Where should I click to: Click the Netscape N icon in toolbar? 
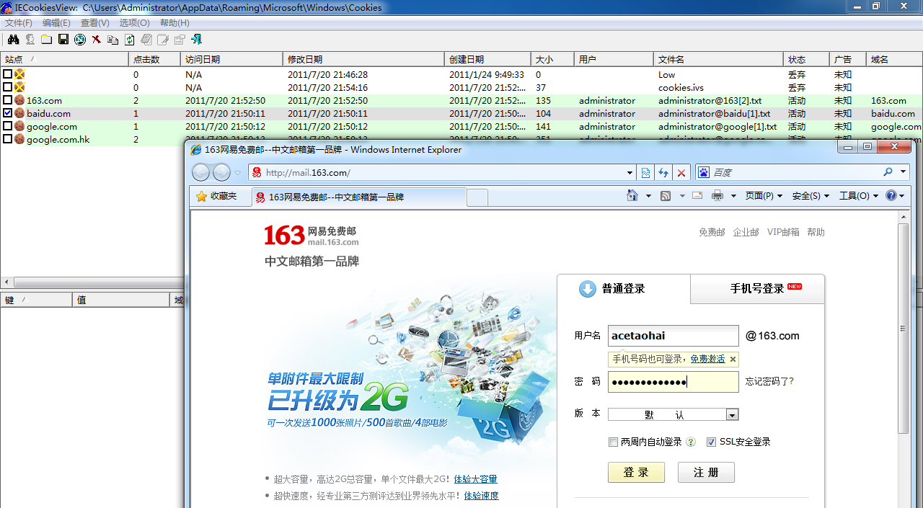point(79,40)
